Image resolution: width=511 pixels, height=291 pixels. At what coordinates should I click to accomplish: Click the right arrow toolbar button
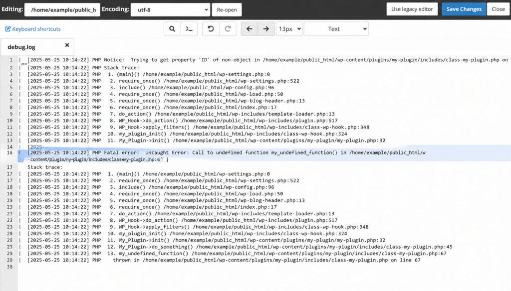tap(266, 29)
